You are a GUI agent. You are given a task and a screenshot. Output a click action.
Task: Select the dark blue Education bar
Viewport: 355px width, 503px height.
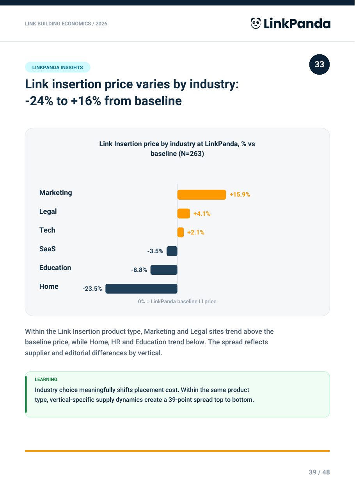click(x=164, y=270)
